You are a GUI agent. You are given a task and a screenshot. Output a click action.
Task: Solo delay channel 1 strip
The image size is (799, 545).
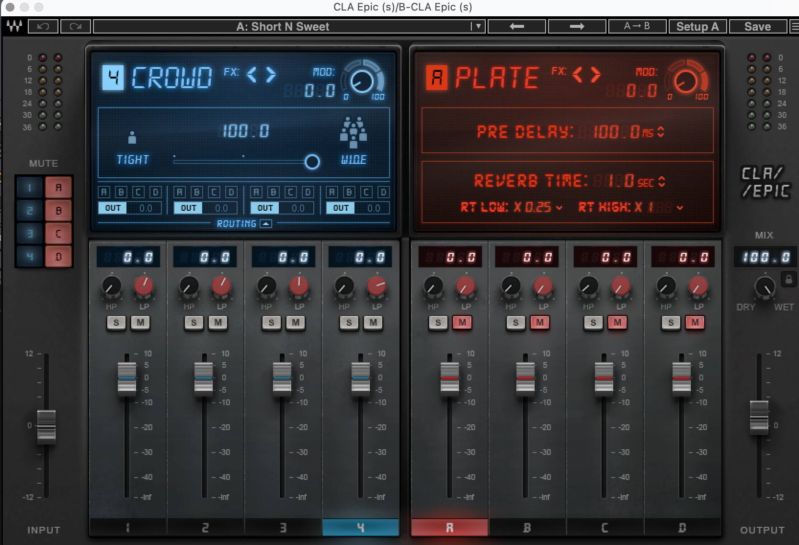point(116,323)
